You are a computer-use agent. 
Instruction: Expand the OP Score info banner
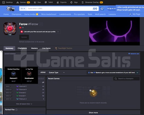[x=137, y=73]
